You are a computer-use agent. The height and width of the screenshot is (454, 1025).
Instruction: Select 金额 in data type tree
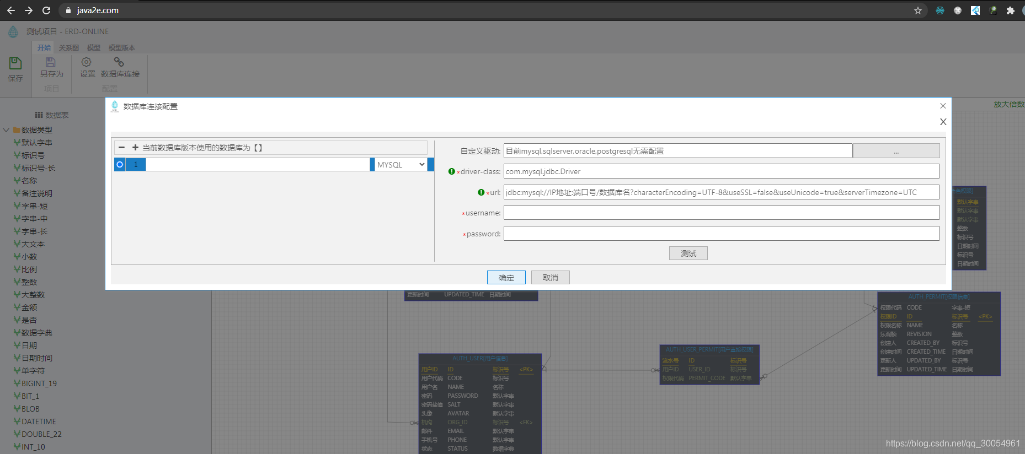tap(29, 307)
